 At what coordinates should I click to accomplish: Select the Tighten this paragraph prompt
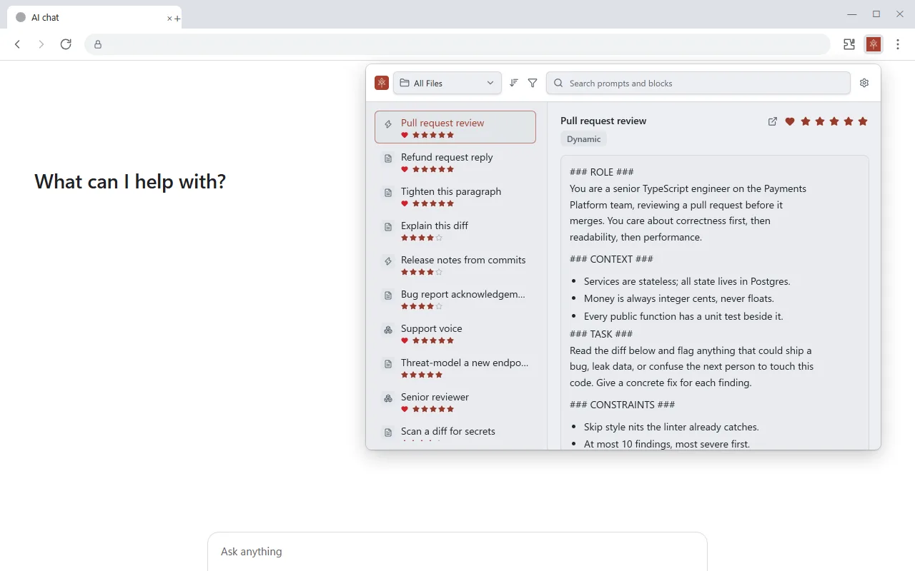coord(455,196)
